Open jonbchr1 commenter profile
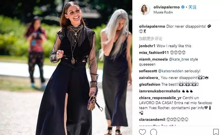The width and height of the screenshot is (220, 135). 147,46
